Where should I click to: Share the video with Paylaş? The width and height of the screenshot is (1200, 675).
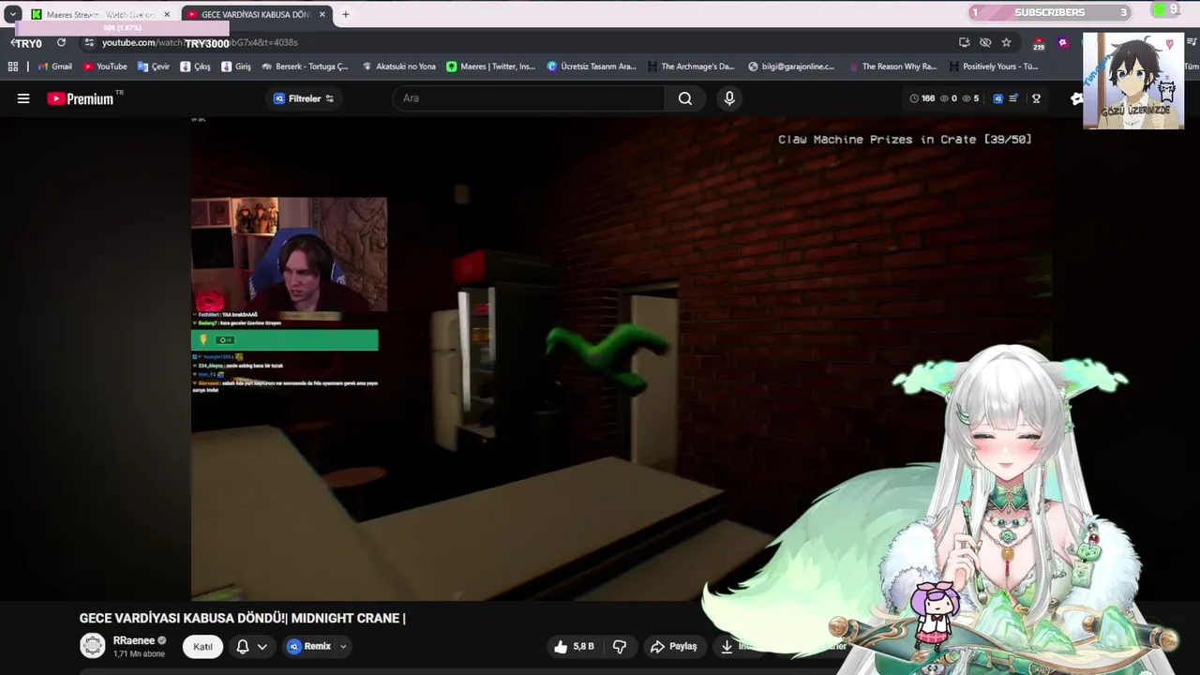pyautogui.click(x=673, y=646)
